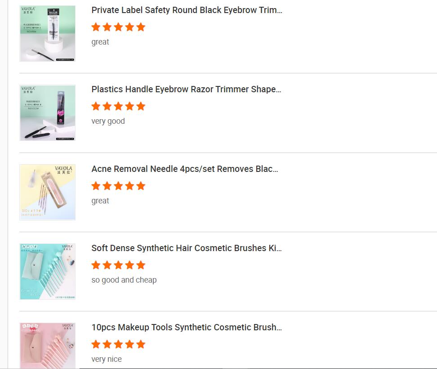Click the first star on 10pcs Makeup Tools rating
Viewport: 437px width, 369px height.
pos(96,344)
